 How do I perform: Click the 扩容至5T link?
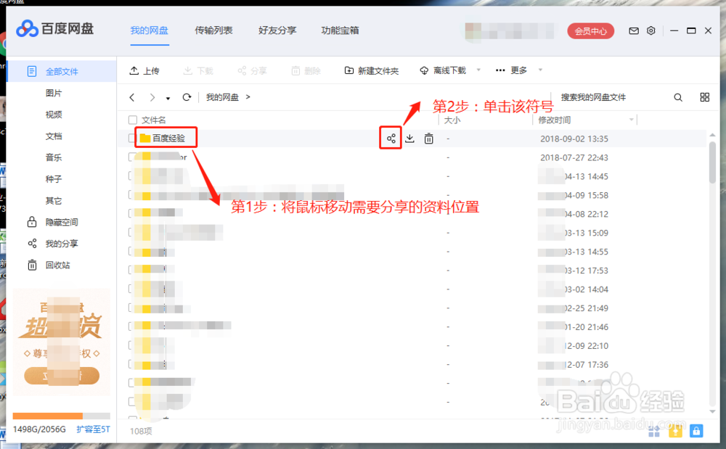tap(94, 429)
